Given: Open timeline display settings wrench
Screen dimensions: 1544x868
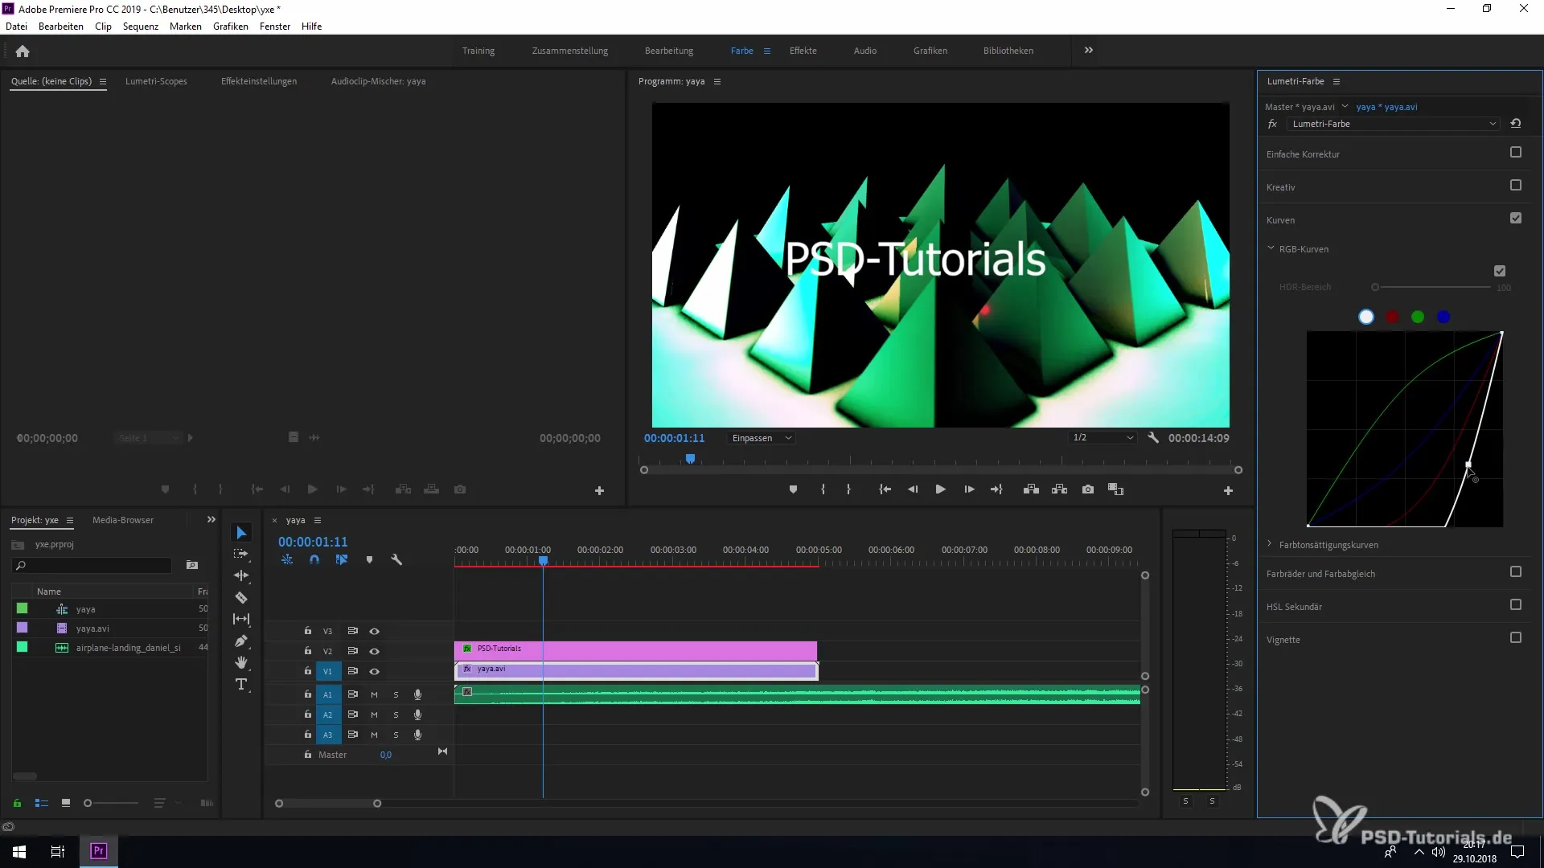Looking at the screenshot, I should pyautogui.click(x=396, y=559).
